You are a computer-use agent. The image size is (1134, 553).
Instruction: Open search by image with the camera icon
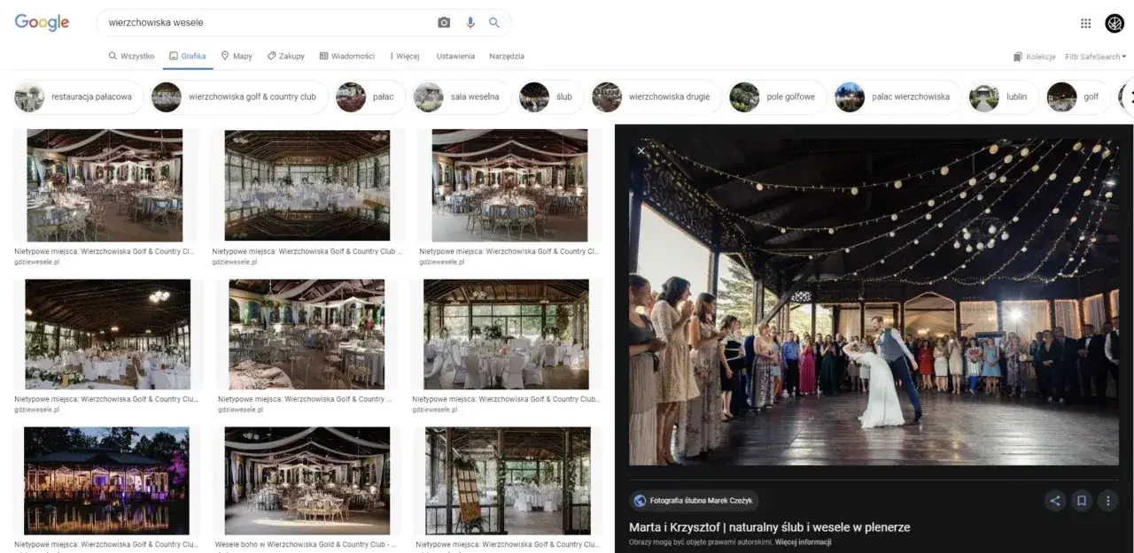click(x=445, y=22)
